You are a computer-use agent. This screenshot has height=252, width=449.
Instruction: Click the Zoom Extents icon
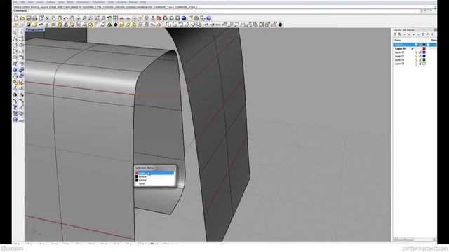[x=97, y=18]
